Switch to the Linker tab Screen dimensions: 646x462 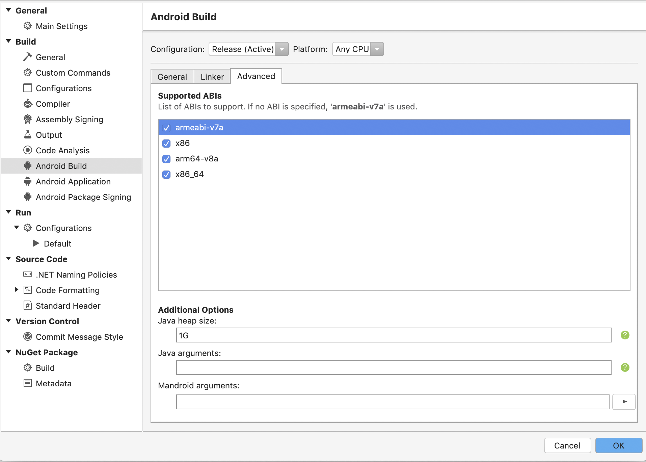pos(212,77)
